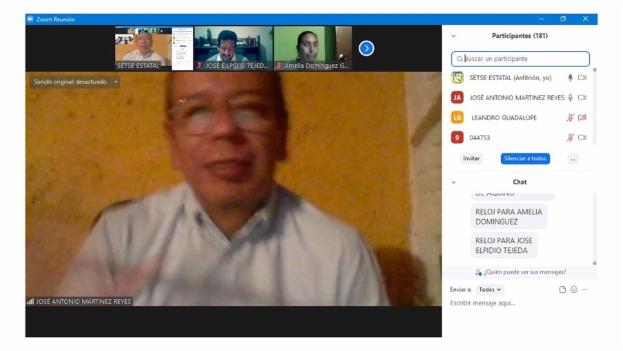Click the SETSE ESTATAL avatar in participants
This screenshot has width=623, height=351.
pyautogui.click(x=457, y=78)
